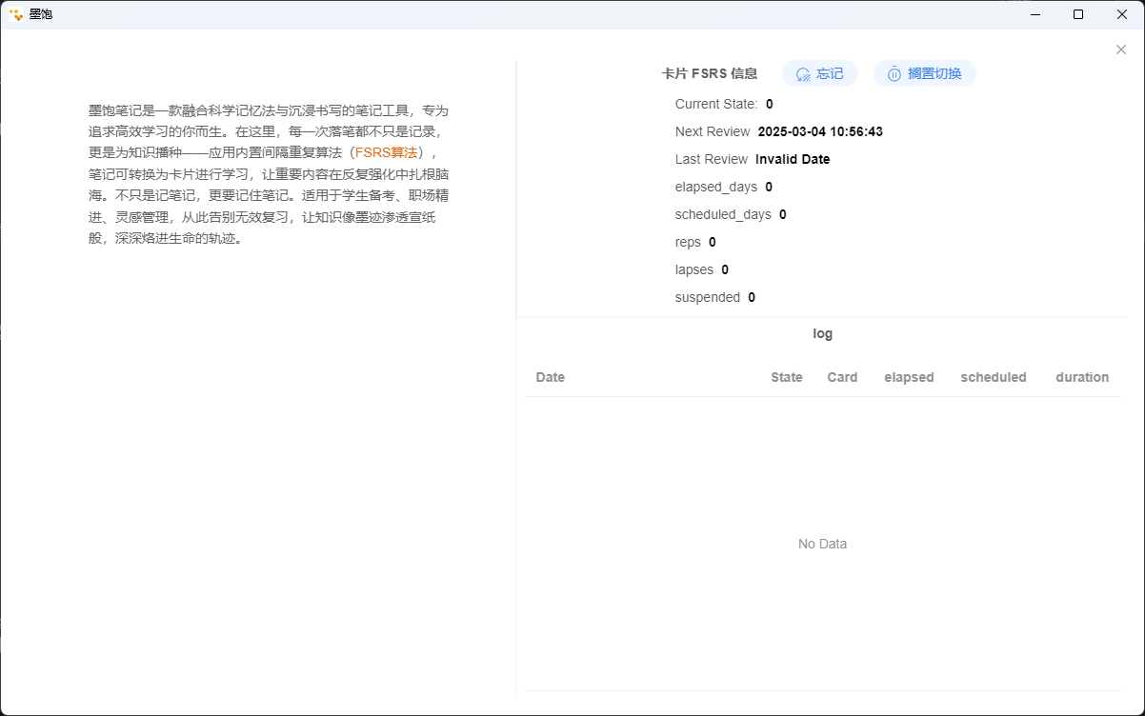Click the scheduled_days label
The height and width of the screenshot is (716, 1145).
[723, 214]
